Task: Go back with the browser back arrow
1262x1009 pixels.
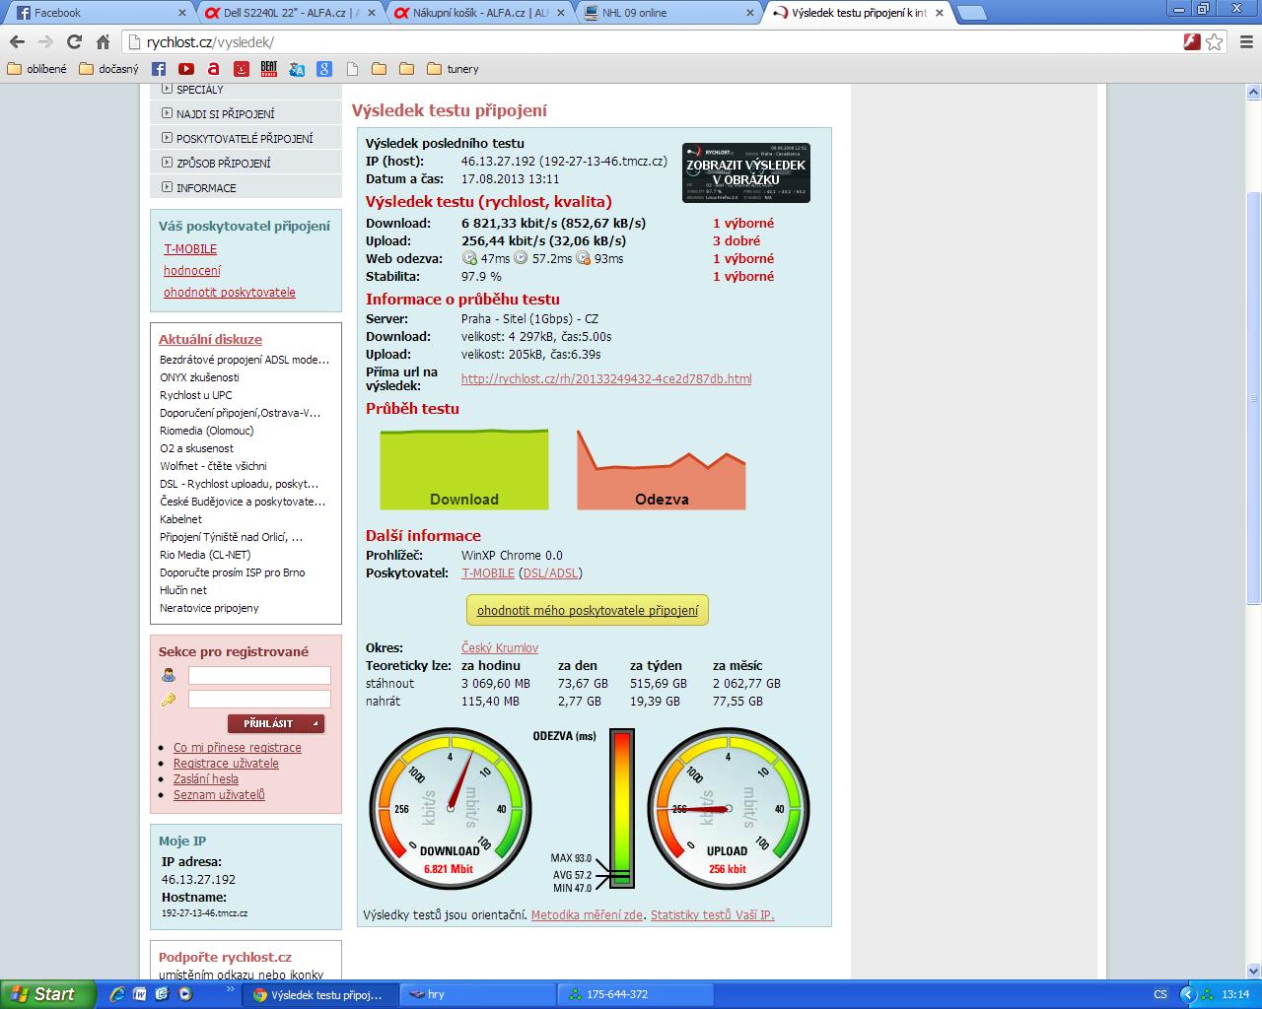Action: pyautogui.click(x=17, y=41)
